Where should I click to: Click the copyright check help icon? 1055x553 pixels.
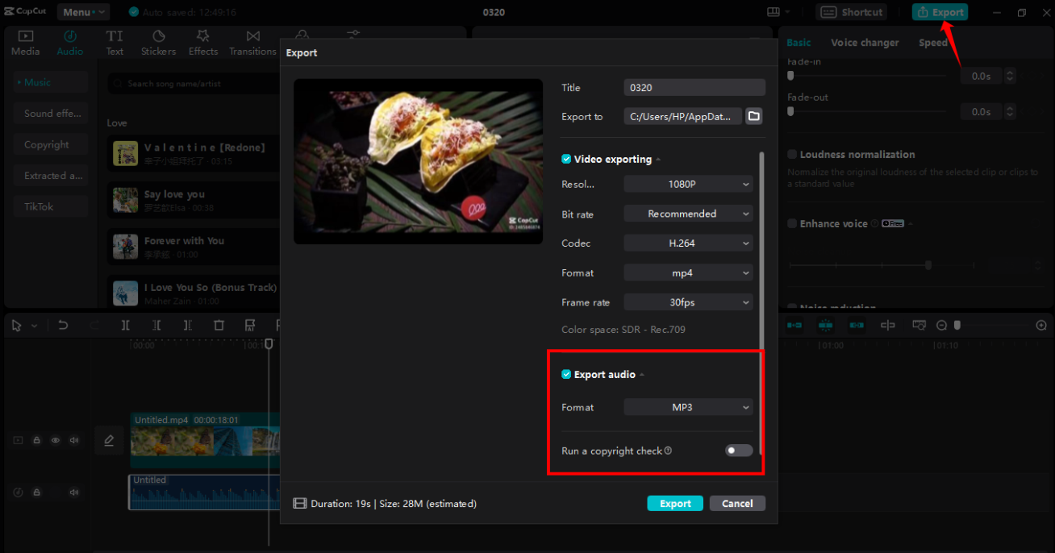pyautogui.click(x=668, y=451)
